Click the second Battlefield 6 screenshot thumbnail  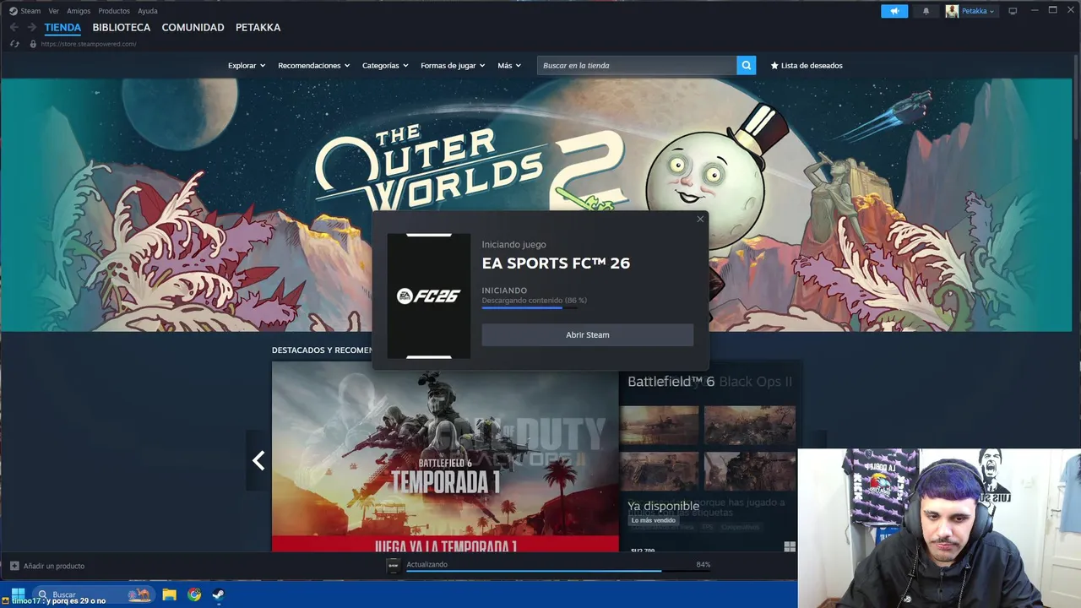coord(750,426)
